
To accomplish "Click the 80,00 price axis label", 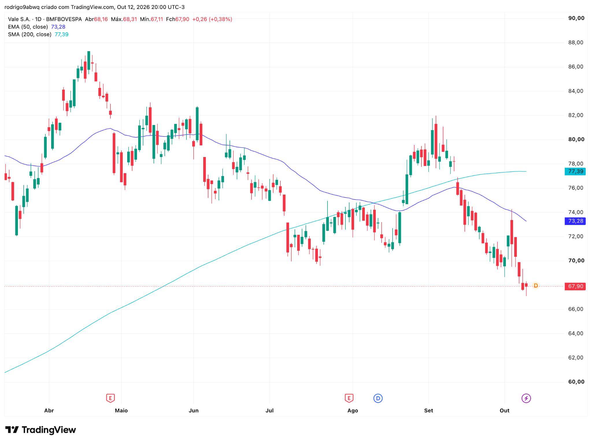I will coord(576,139).
